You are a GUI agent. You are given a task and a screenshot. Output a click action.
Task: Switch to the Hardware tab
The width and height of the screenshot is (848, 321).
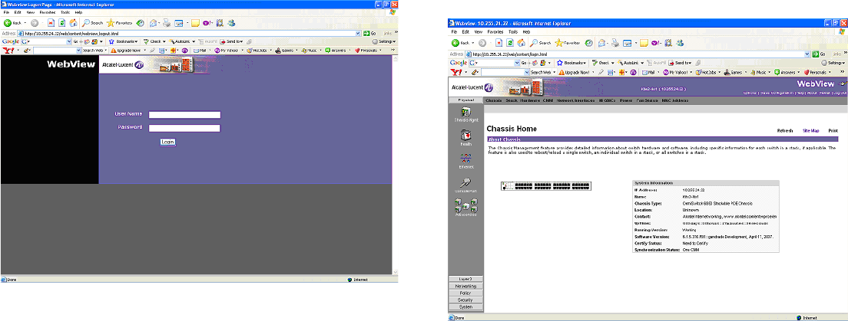[531, 100]
